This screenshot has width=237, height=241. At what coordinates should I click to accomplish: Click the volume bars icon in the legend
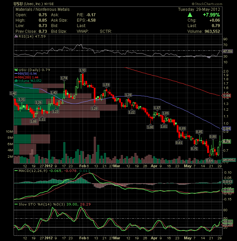coord(16,81)
